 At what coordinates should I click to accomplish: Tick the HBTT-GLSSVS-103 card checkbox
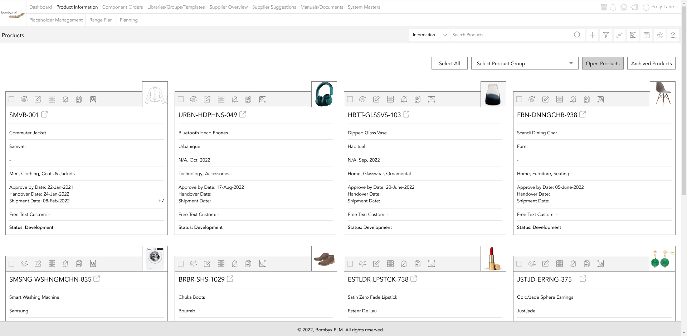tap(350, 99)
